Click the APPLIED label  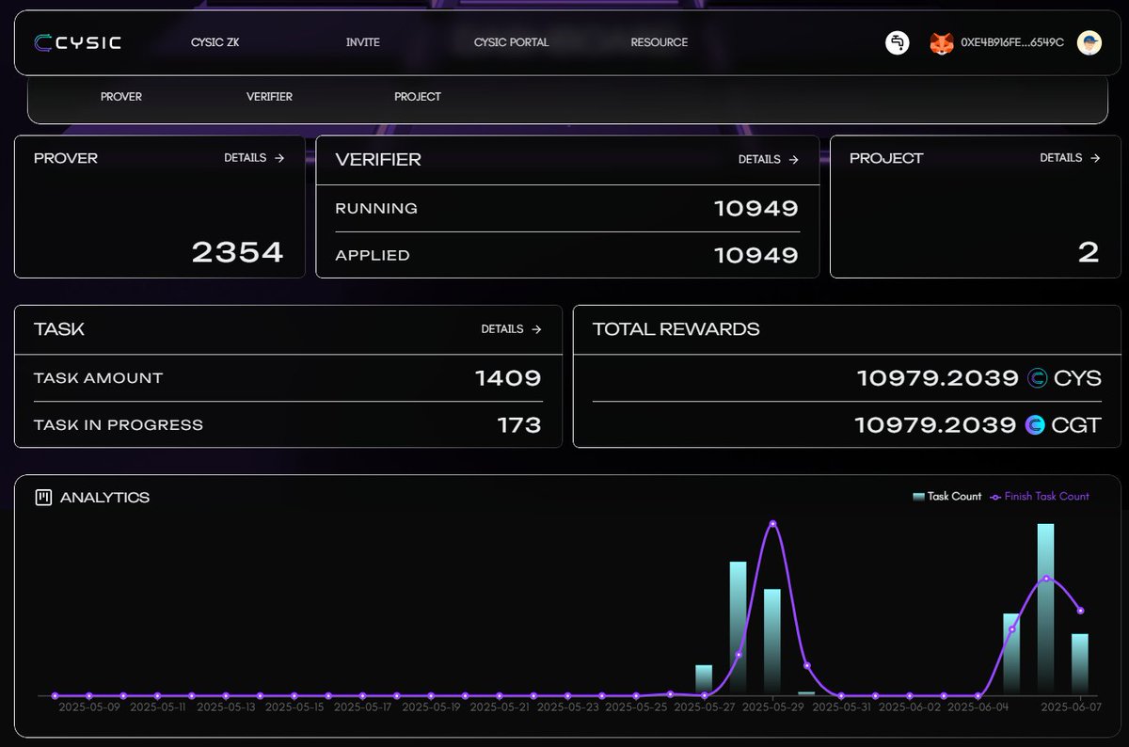(x=373, y=255)
